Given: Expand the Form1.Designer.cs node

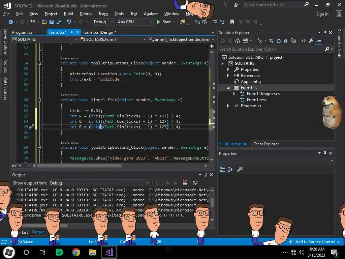Looking at the screenshot, I should [x=234, y=94].
